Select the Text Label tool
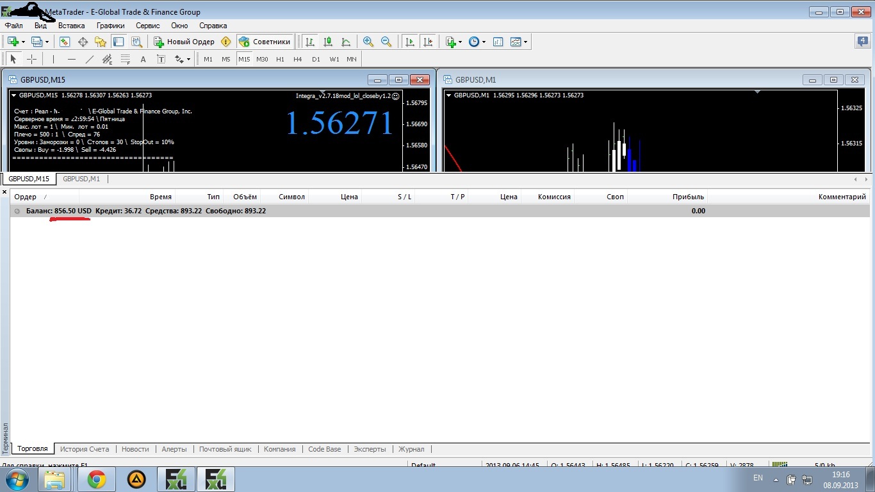 click(161, 59)
